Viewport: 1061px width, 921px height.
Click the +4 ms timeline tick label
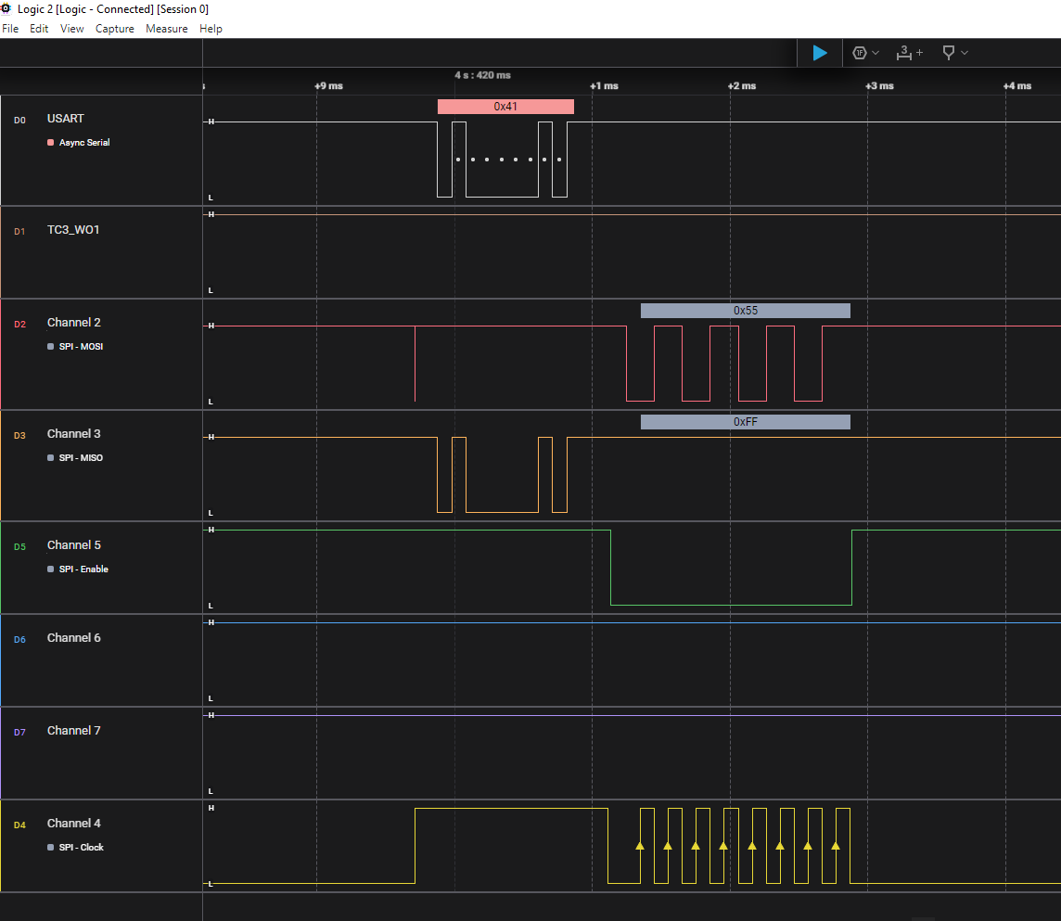click(x=1017, y=86)
